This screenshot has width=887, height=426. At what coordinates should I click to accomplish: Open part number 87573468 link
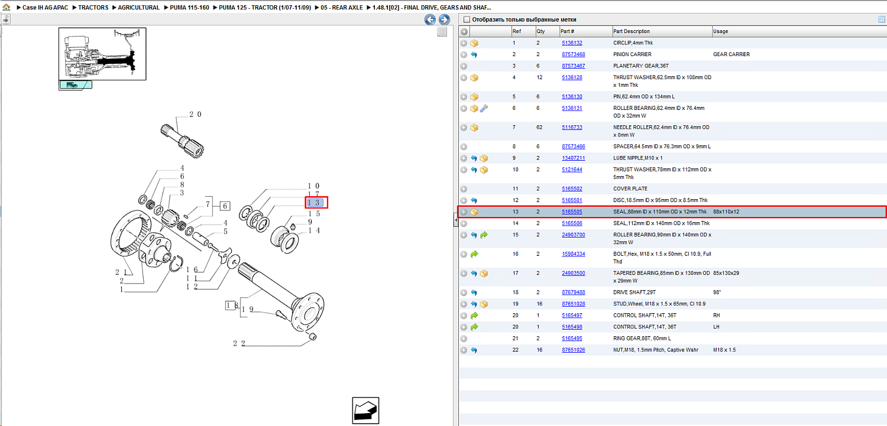point(574,54)
